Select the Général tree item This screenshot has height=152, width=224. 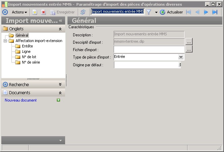(22, 35)
